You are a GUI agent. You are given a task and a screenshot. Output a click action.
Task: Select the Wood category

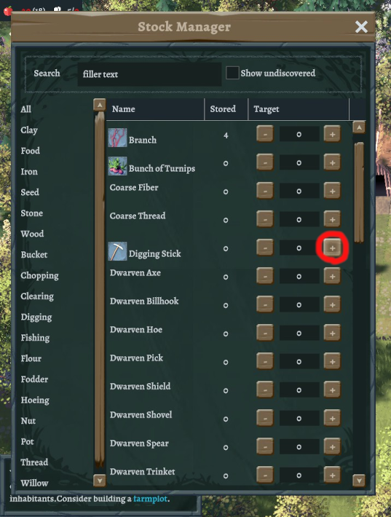(x=32, y=234)
